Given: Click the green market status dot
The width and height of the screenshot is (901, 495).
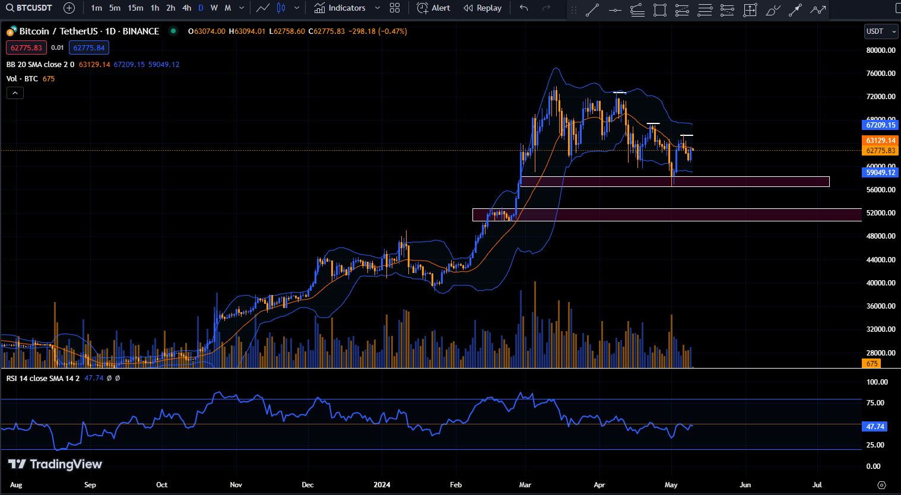Looking at the screenshot, I should click(x=173, y=31).
